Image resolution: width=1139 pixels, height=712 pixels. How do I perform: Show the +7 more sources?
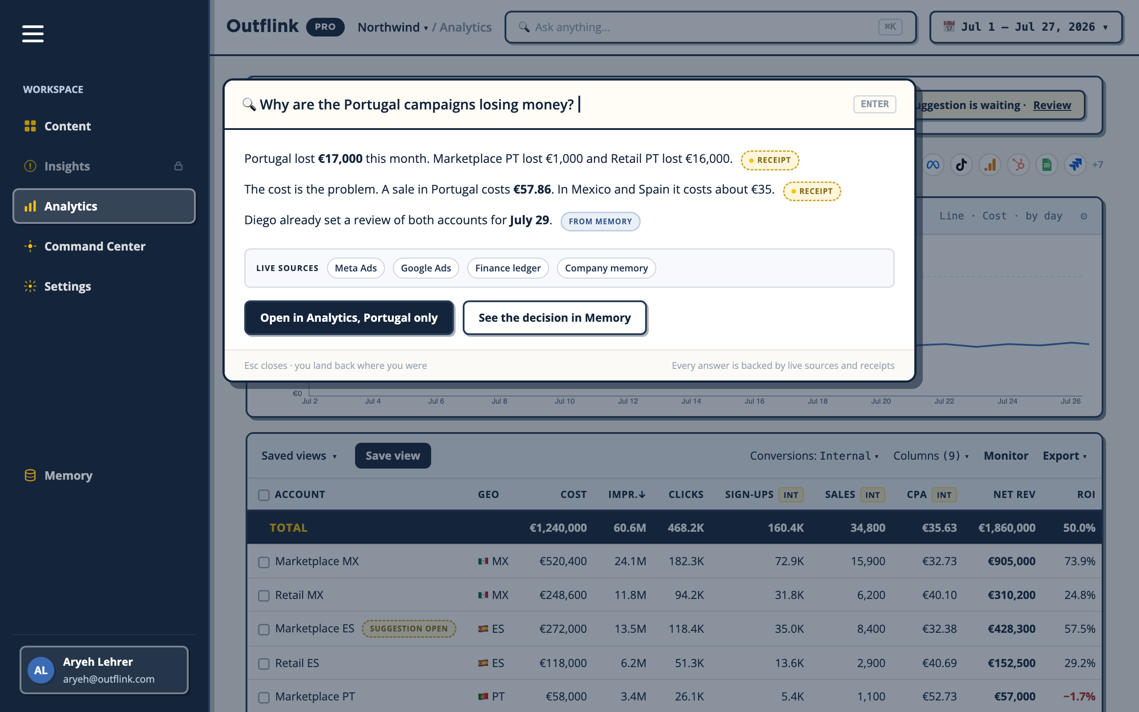click(x=1097, y=165)
